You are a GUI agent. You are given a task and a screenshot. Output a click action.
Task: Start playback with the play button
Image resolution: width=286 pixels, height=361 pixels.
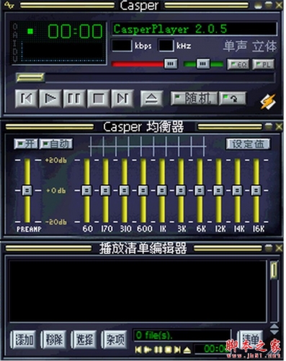point(50,98)
